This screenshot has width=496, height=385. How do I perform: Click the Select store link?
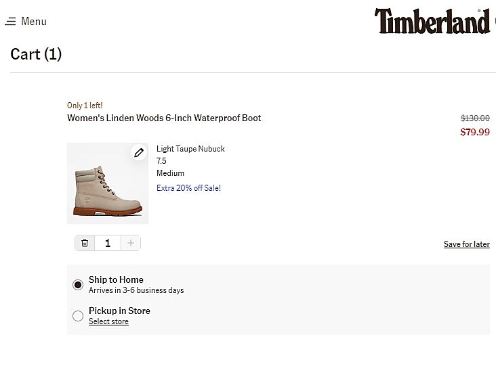108,321
